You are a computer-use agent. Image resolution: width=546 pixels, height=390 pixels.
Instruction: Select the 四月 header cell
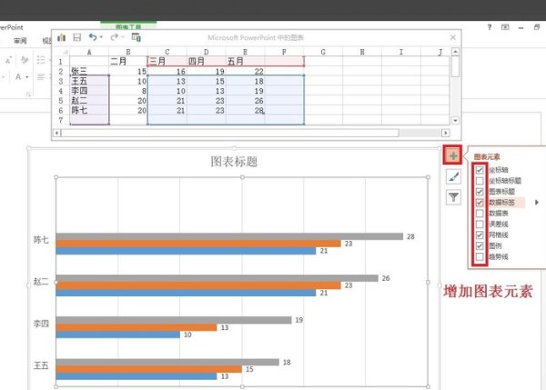(x=207, y=62)
